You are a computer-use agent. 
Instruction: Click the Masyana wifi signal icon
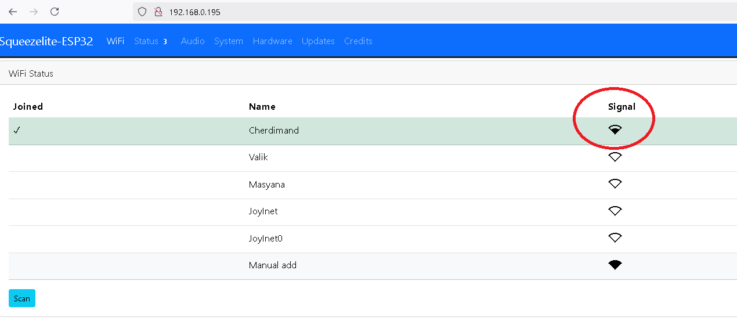tap(615, 183)
